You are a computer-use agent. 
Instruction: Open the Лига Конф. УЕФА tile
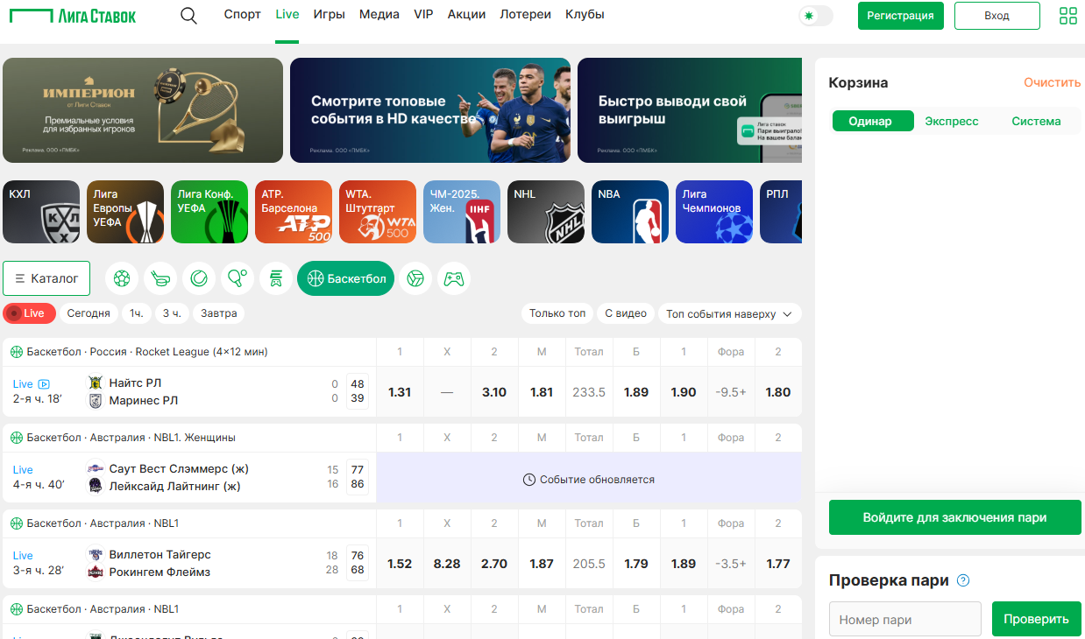[209, 212]
